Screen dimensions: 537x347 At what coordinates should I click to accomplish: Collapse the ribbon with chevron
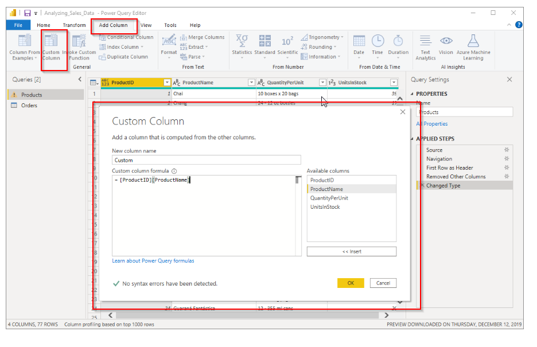[x=509, y=25]
